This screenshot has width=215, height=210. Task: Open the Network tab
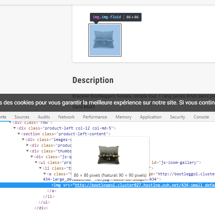point(66,117)
